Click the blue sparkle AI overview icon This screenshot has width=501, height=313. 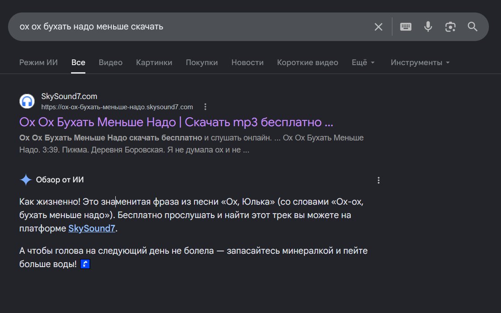coord(25,180)
